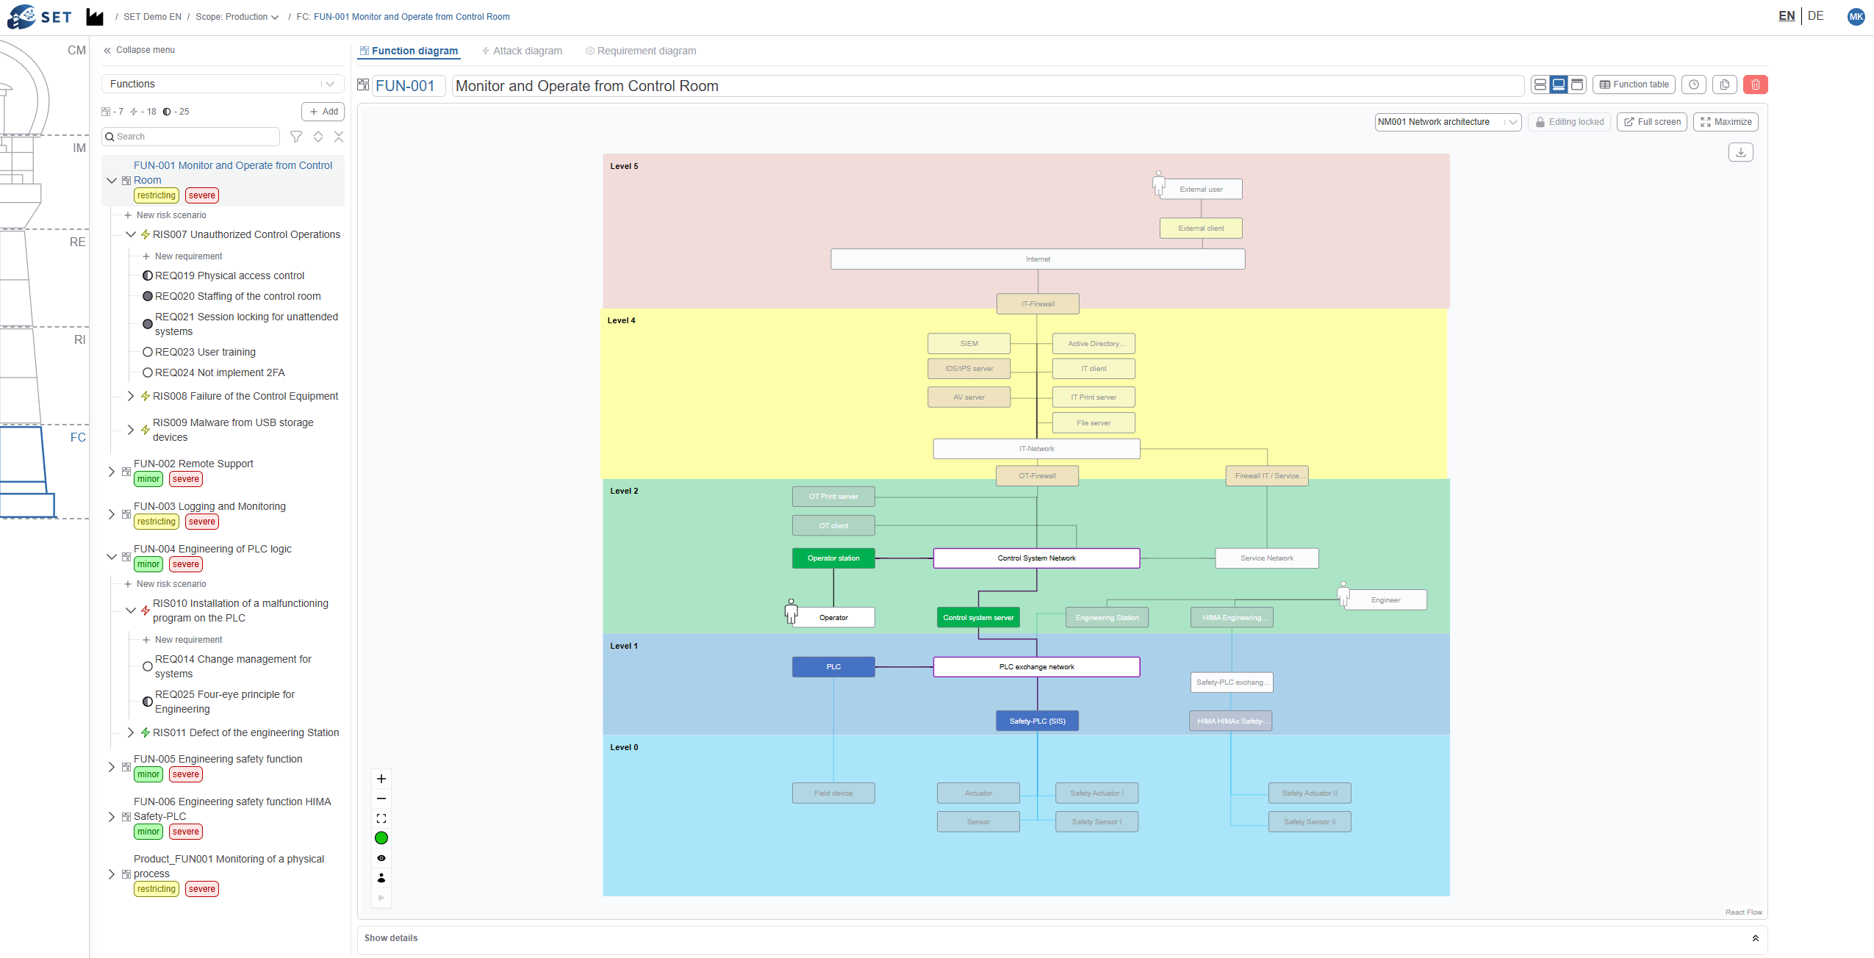Click status circle of REQ021 Session locking
The width and height of the screenshot is (1874, 958).
click(x=148, y=324)
